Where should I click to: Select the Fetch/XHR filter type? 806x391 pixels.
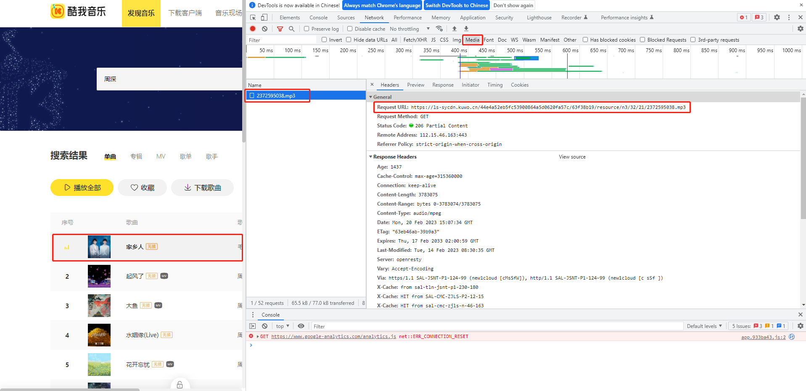point(415,40)
